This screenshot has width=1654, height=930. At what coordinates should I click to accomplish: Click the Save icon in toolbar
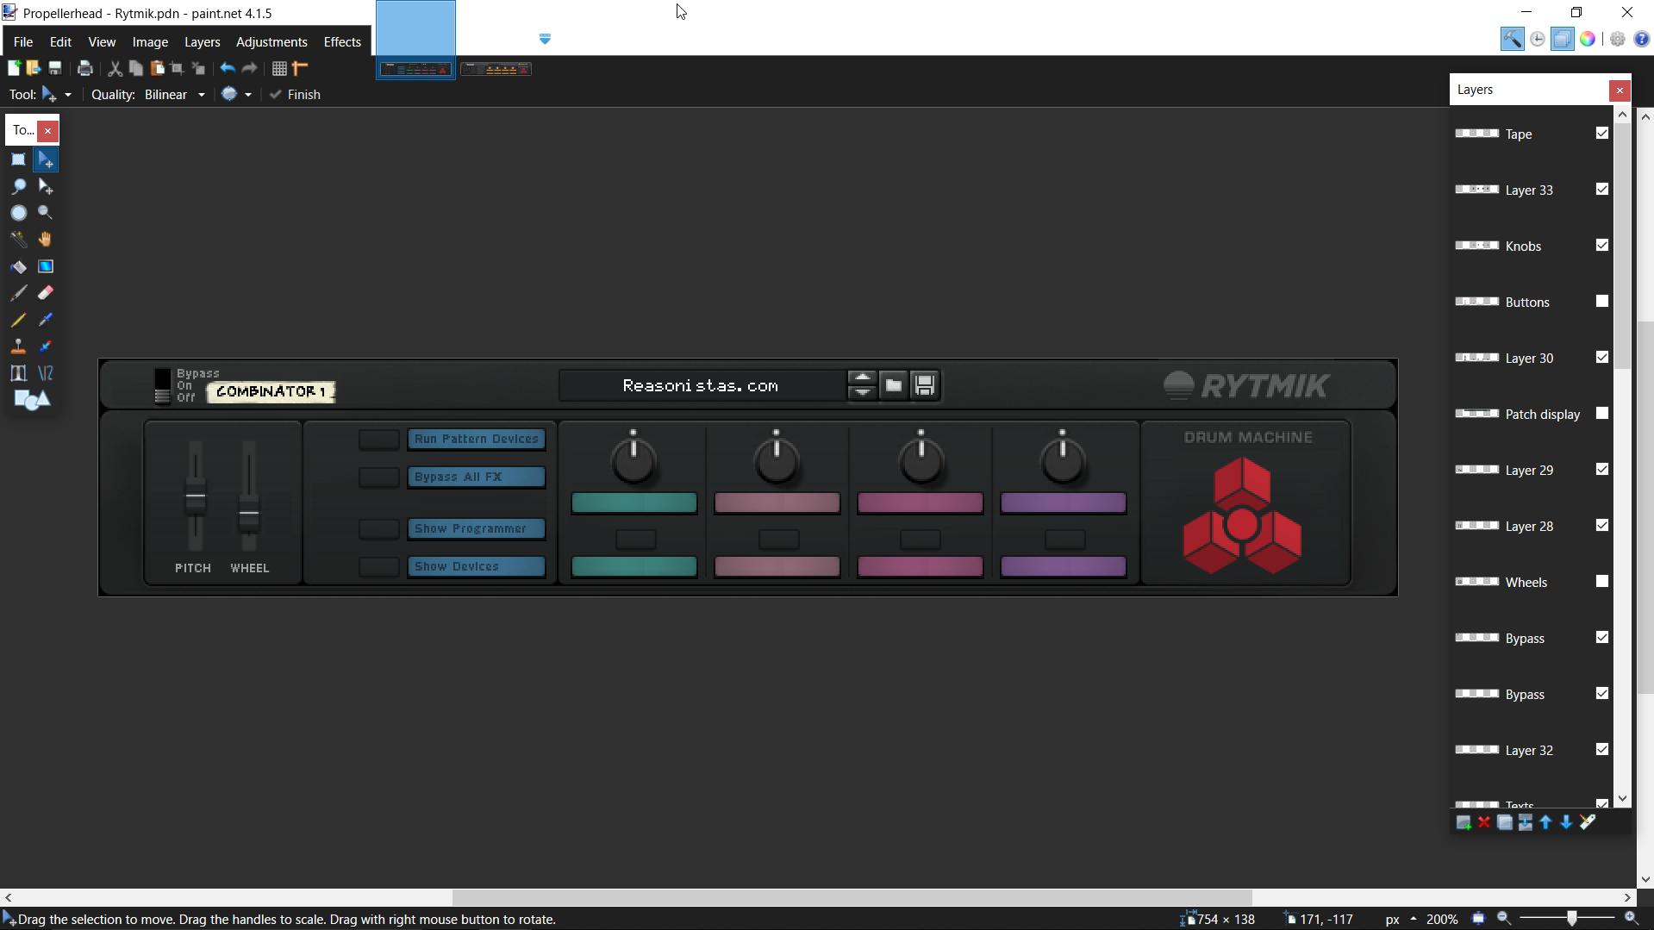[55, 68]
